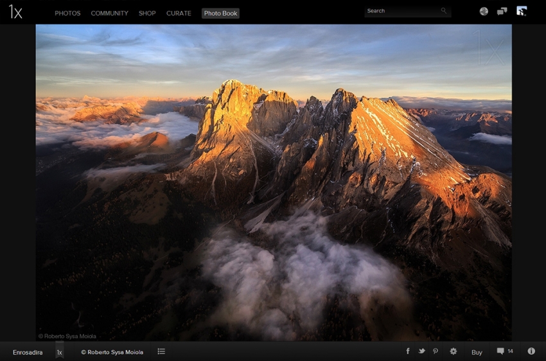Click the search magnifier icon
Screen dimensions: 546x361
click(x=444, y=11)
